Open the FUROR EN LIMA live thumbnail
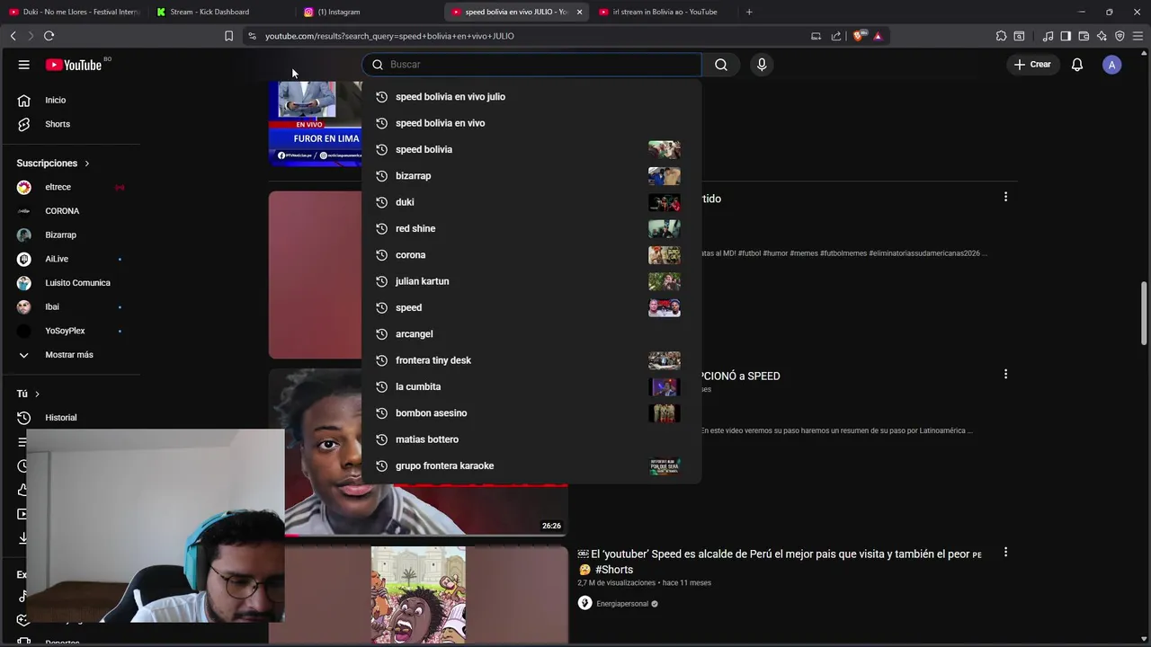This screenshot has width=1151, height=647. 315,123
